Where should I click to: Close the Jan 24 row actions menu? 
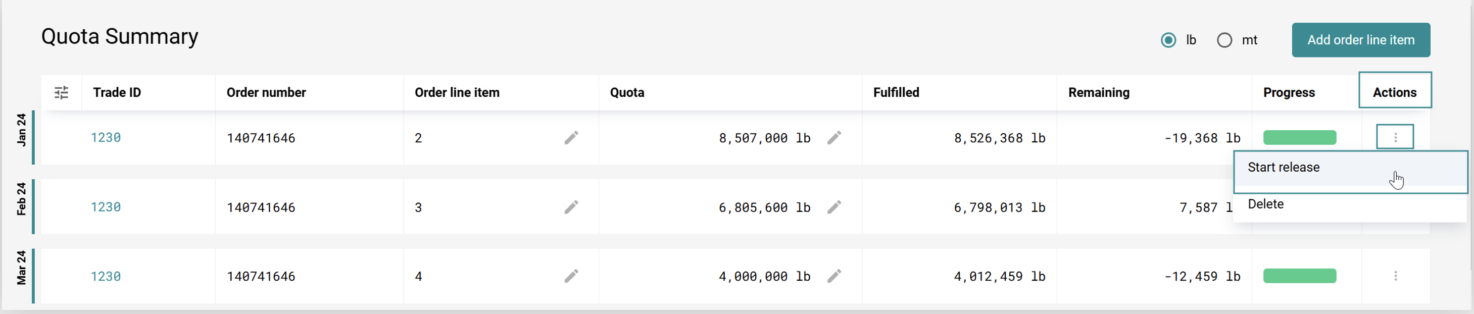point(1395,137)
